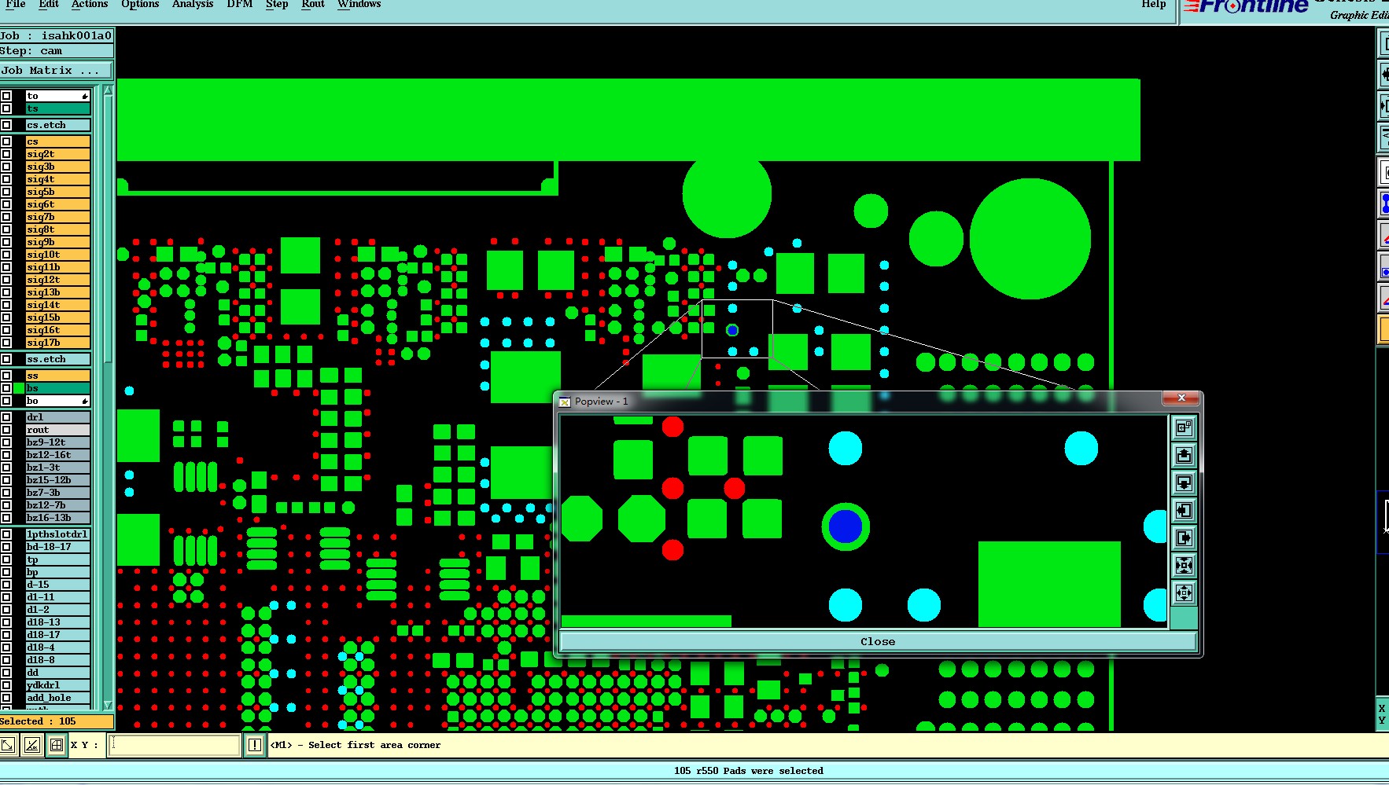1389x785 pixels.
Task: Click 'Selected : 105' status label
Action: coord(56,721)
